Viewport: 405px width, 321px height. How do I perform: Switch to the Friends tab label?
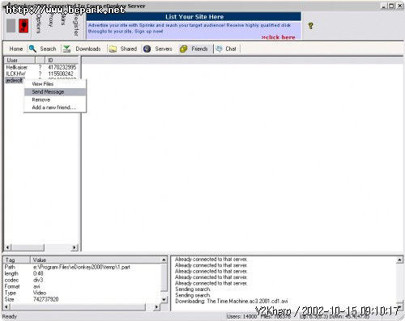pyautogui.click(x=199, y=49)
